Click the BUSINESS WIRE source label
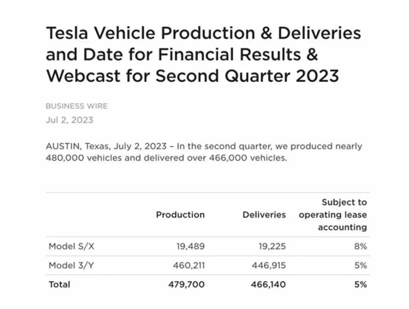 pyautogui.click(x=76, y=106)
